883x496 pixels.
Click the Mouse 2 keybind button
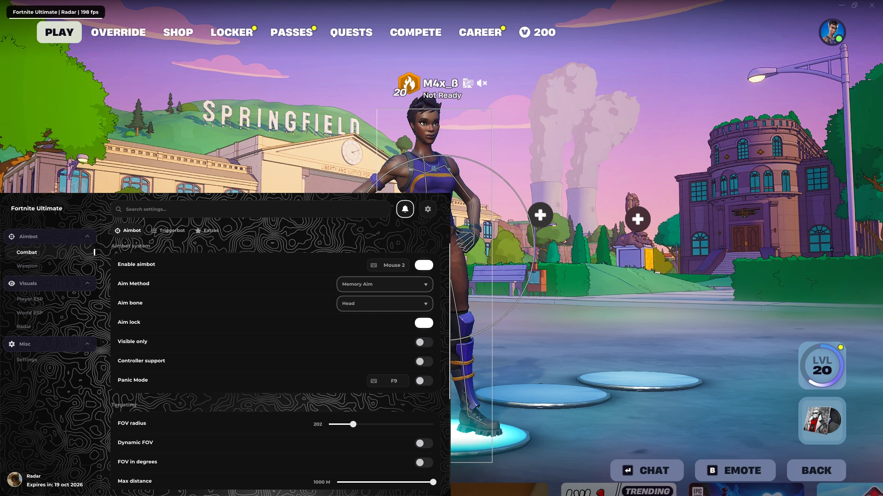388,265
